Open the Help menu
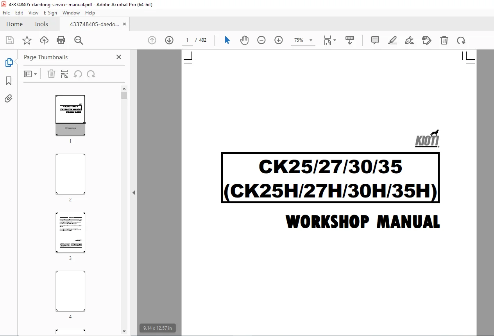The width and height of the screenshot is (494, 336). [90, 13]
